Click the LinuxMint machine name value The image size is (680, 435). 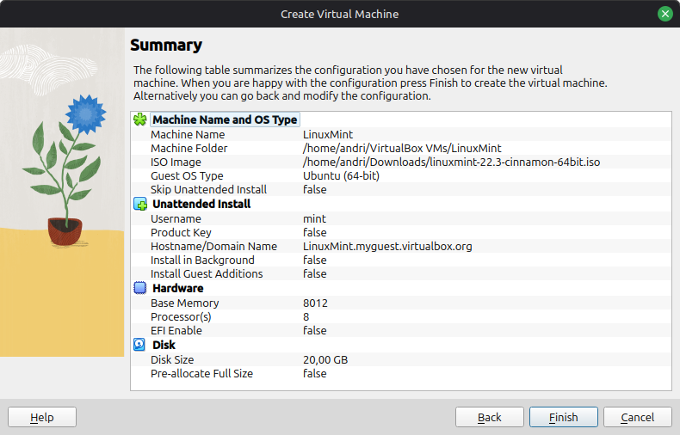click(328, 134)
